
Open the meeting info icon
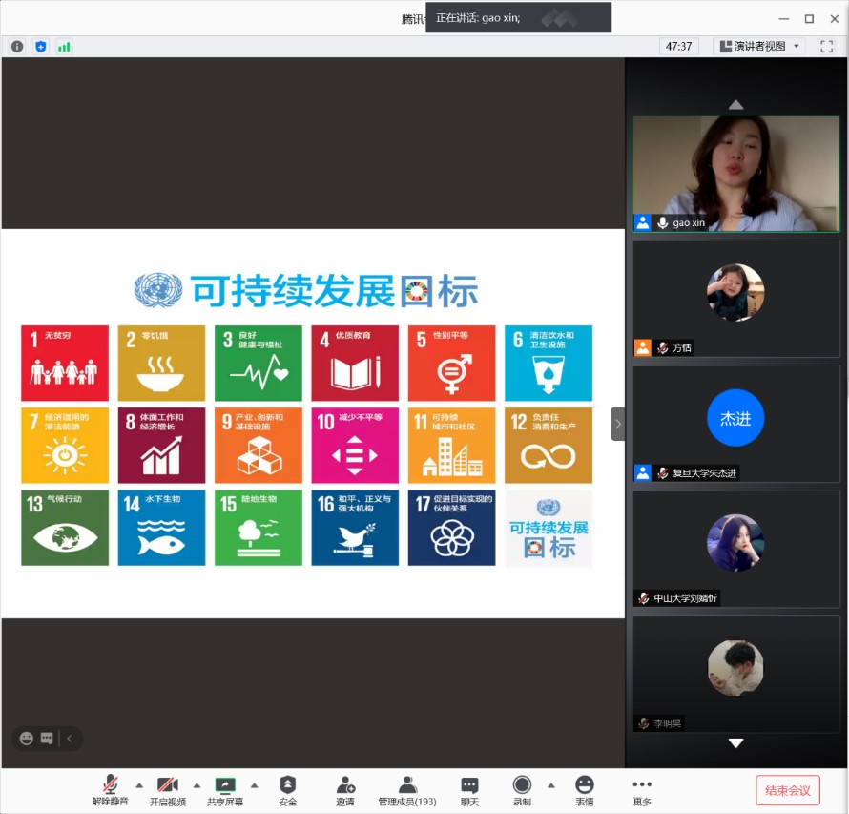[x=17, y=47]
